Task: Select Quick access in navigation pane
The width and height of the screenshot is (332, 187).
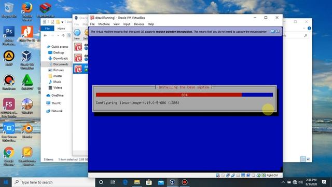Action: [x=58, y=47]
